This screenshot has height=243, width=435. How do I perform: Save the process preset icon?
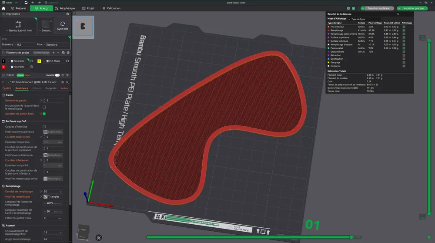[x=63, y=82]
